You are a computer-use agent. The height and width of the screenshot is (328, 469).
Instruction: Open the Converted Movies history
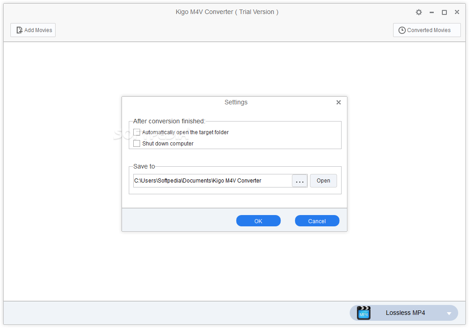click(427, 30)
